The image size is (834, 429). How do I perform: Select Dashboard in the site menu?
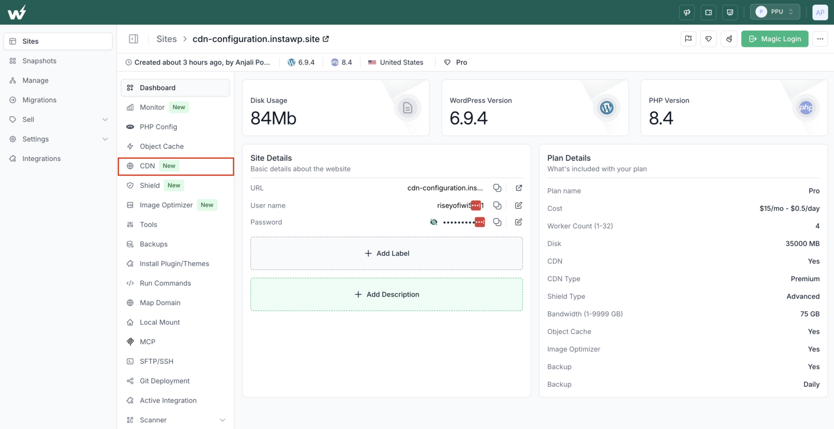[x=175, y=88]
